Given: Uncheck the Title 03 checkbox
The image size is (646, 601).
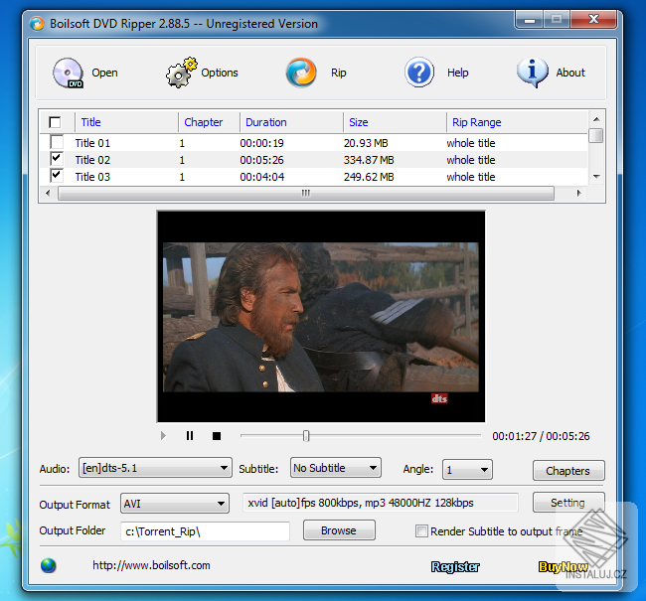Looking at the screenshot, I should 57,176.
